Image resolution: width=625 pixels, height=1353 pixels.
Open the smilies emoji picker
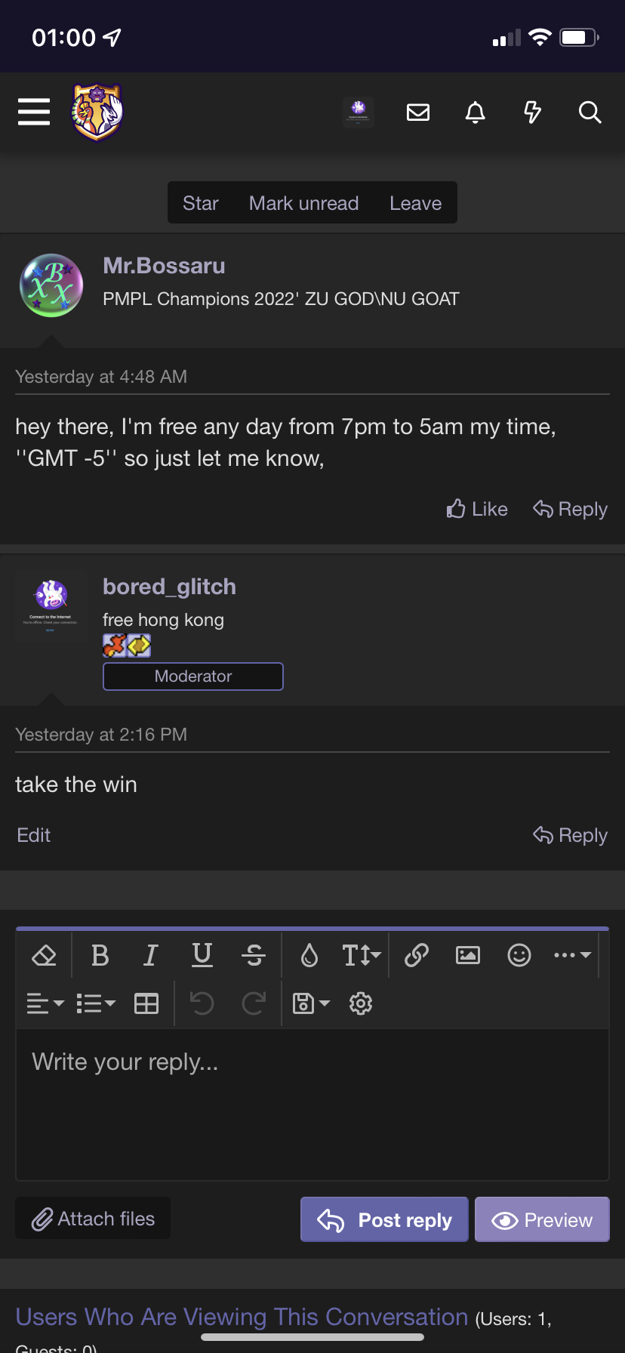coord(519,956)
